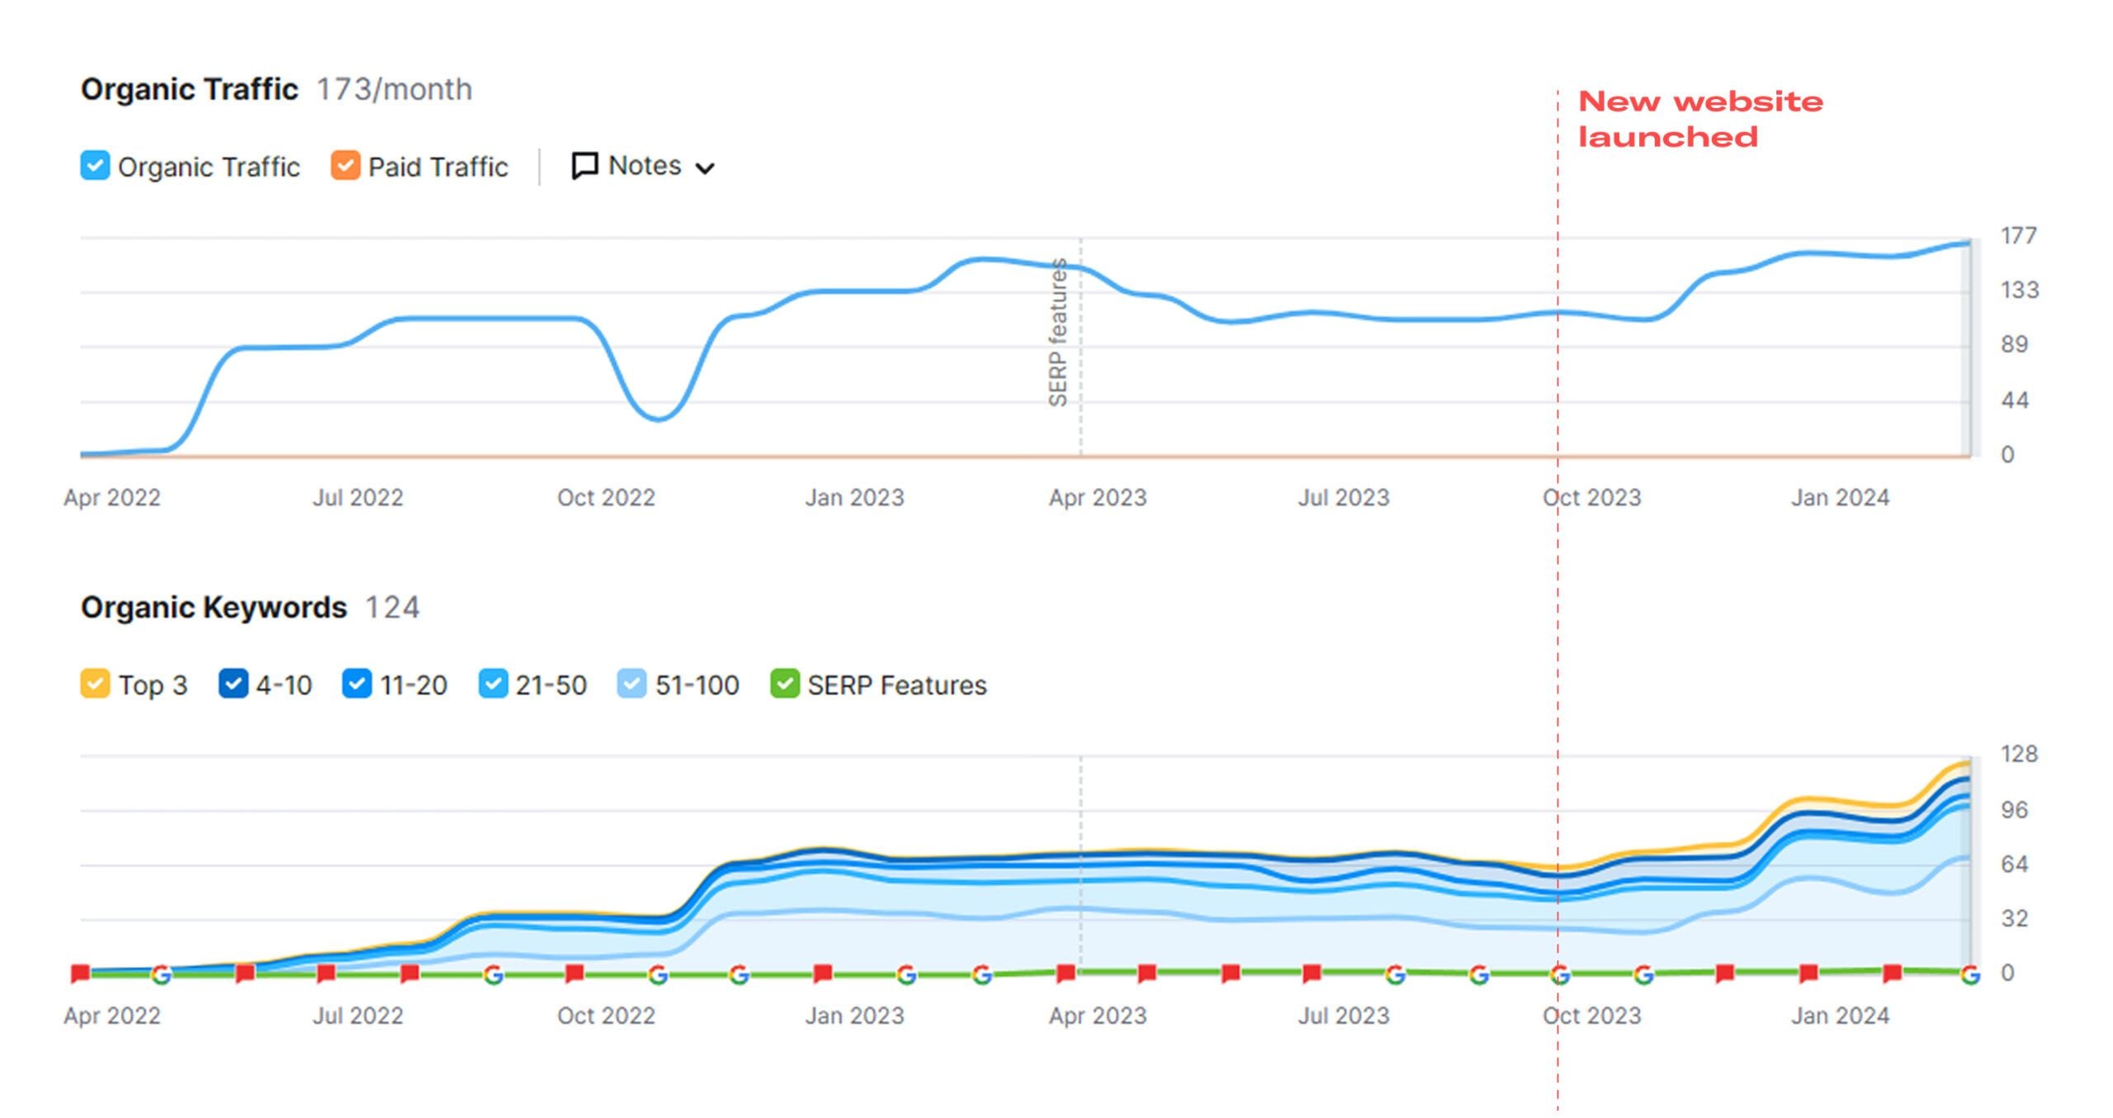
Task: Click the 173/month traffic value
Action: (395, 89)
